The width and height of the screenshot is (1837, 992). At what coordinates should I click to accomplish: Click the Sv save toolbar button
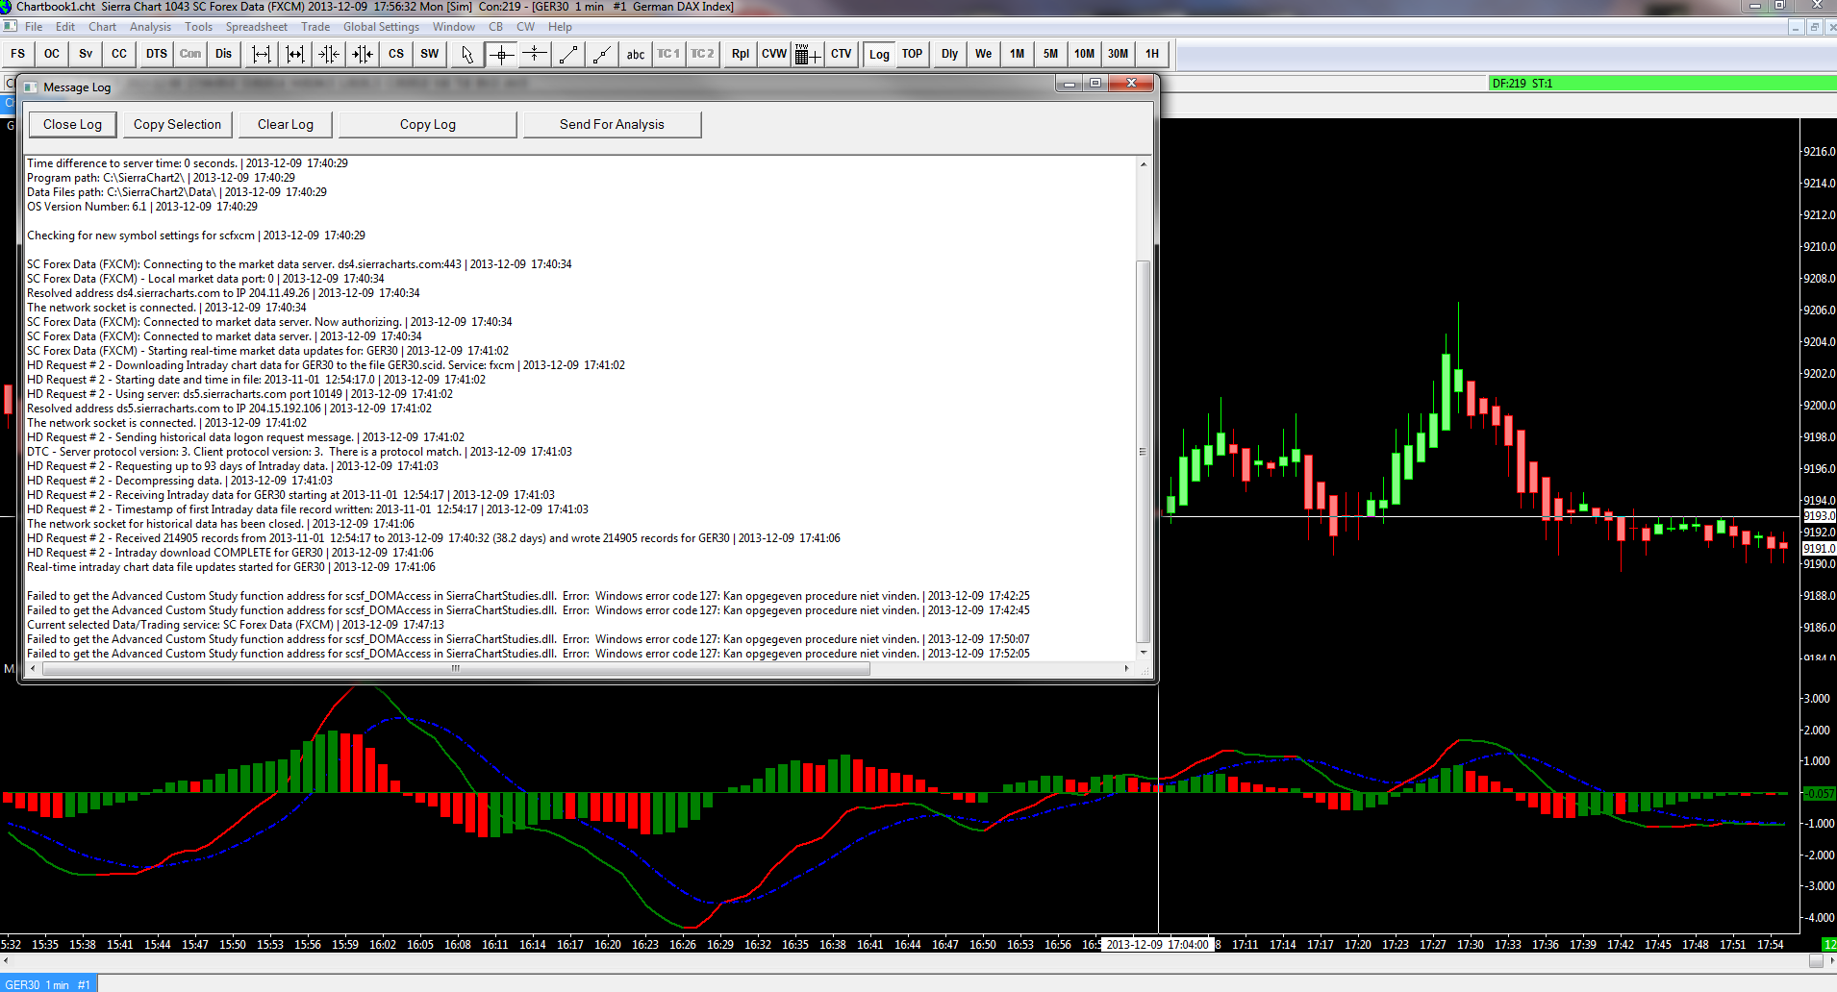[x=86, y=54]
